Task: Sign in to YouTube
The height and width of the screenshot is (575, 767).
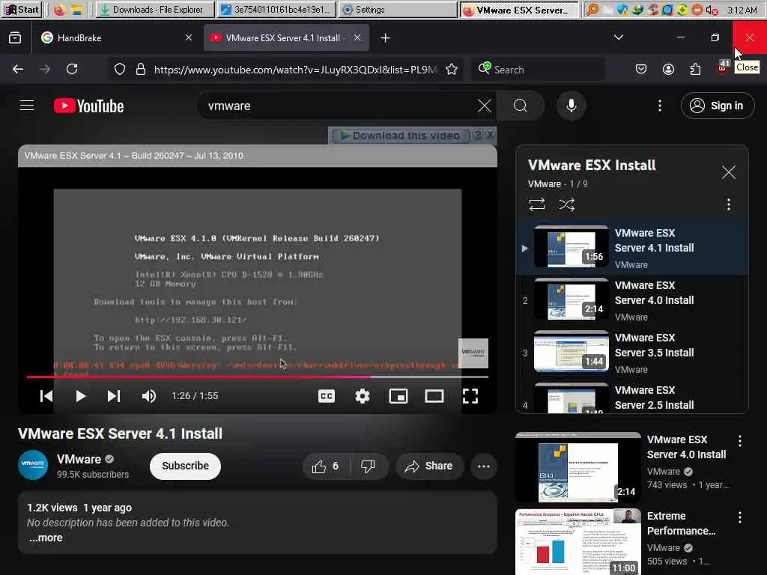Action: [717, 106]
